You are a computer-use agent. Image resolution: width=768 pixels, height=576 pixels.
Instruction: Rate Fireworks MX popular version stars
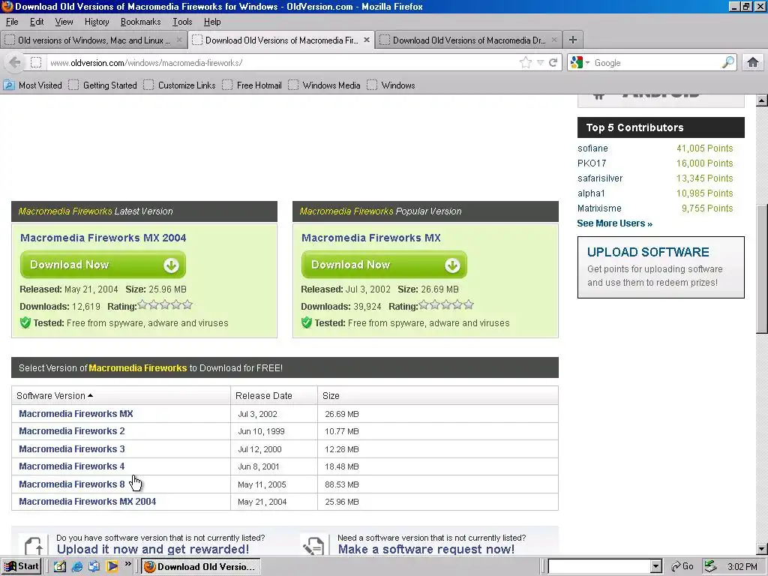tap(446, 305)
